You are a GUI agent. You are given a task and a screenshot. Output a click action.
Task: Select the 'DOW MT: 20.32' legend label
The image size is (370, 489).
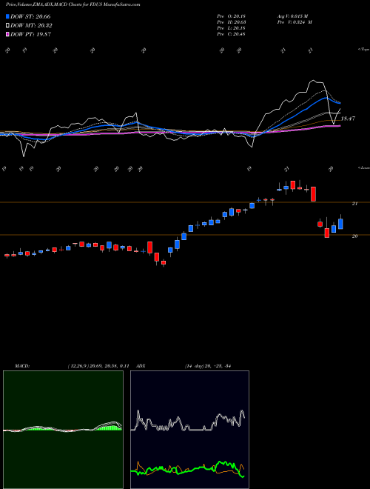click(x=31, y=26)
